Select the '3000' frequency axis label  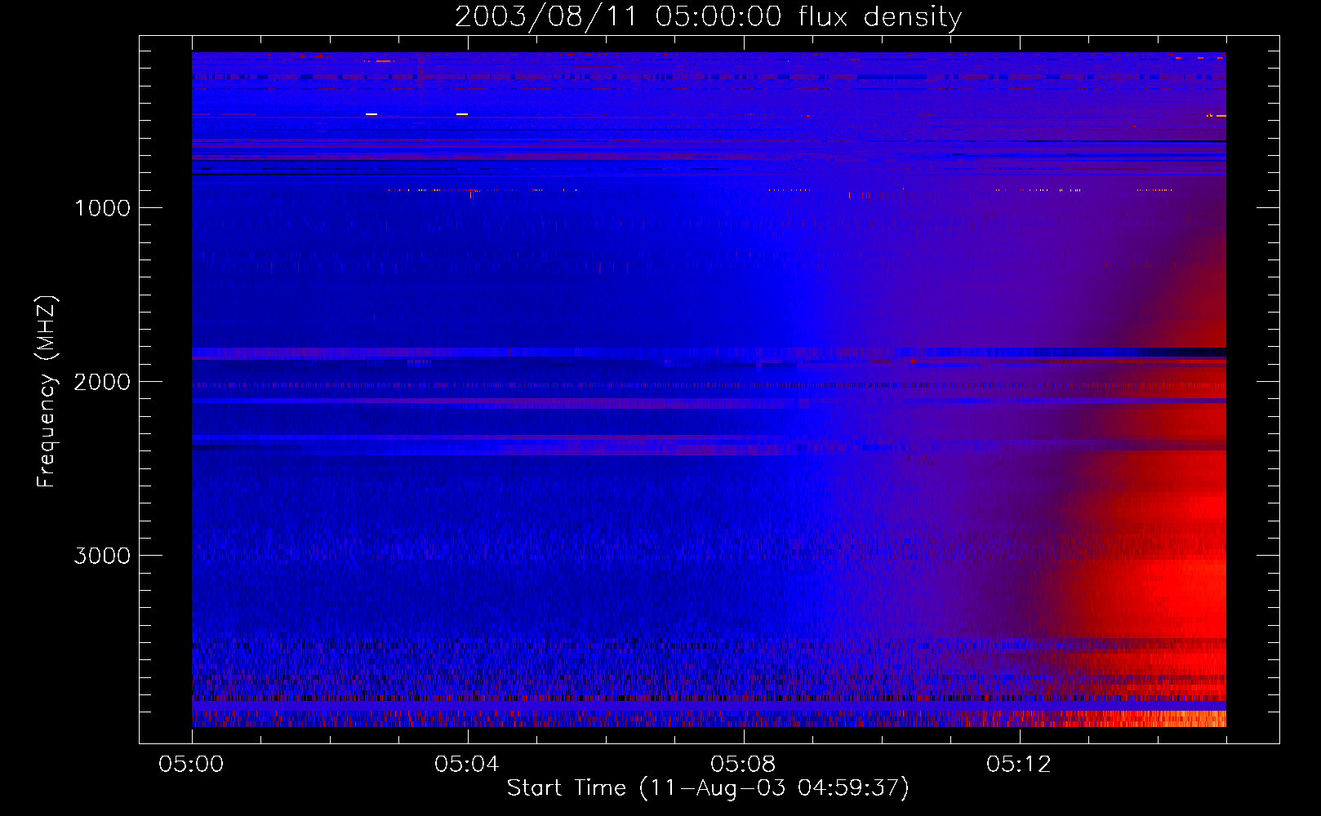(102, 556)
